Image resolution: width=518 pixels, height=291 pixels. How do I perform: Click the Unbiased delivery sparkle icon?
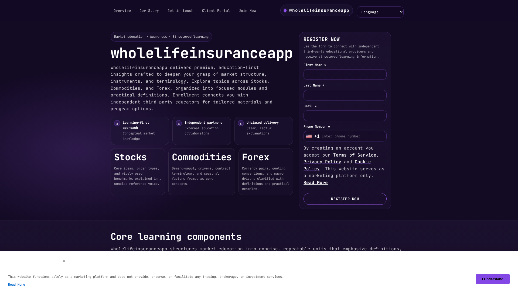pos(241,123)
